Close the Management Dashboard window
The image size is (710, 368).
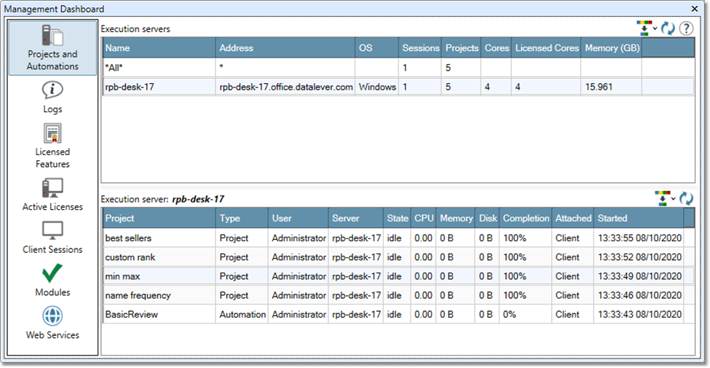click(697, 9)
